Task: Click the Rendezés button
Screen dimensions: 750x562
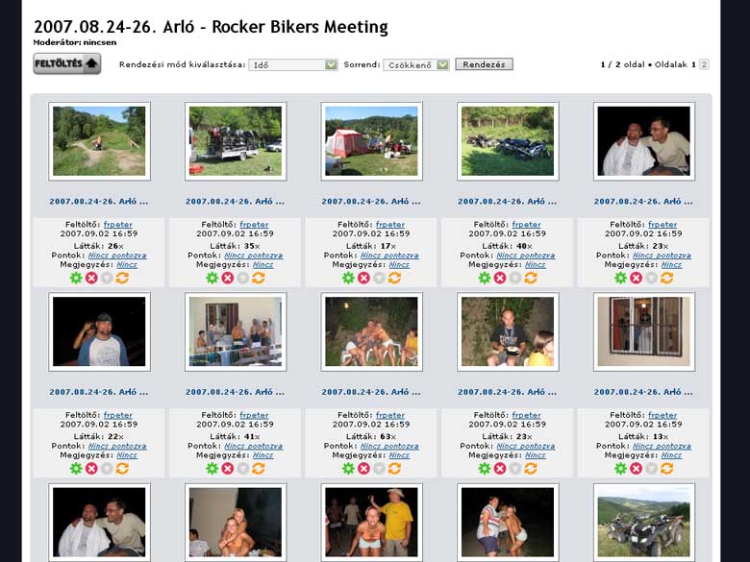Action: point(484,64)
